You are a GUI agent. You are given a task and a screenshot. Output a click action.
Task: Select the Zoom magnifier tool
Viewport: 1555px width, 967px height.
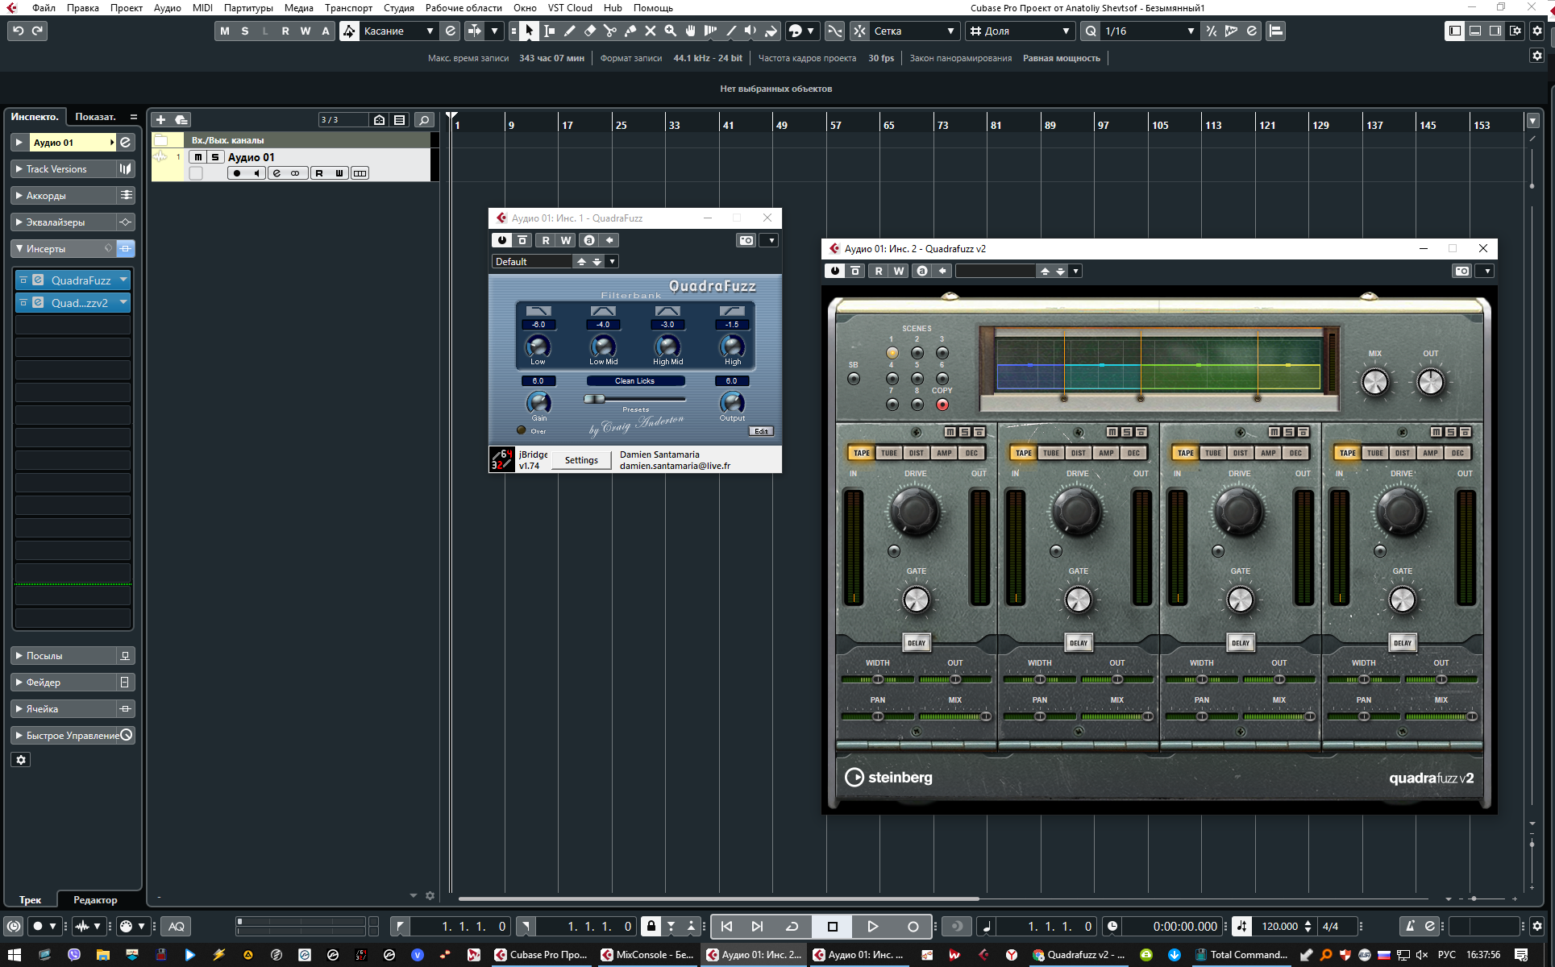coord(671,31)
